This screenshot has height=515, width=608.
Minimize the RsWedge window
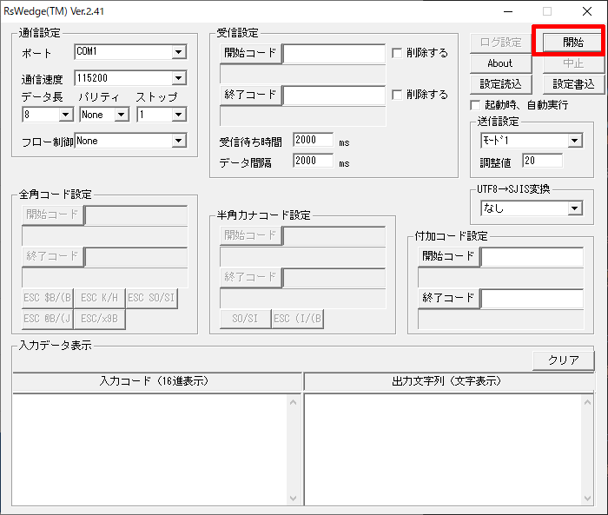[508, 11]
